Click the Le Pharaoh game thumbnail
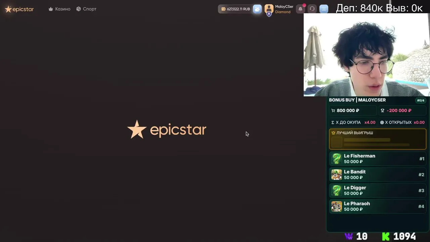Image resolution: width=430 pixels, height=242 pixels. coord(337,206)
